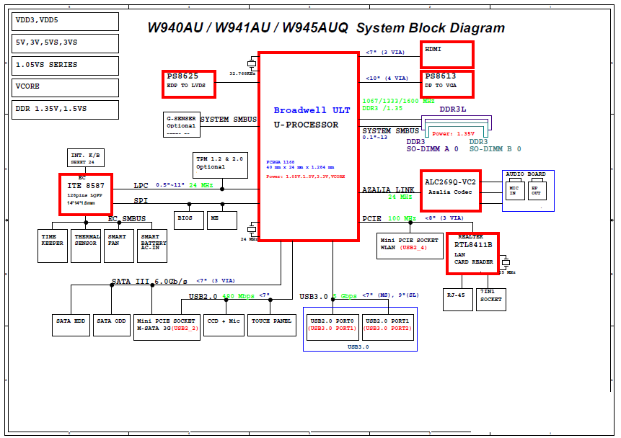Select the 5V,3V,5VS,3VS box
621x438 pixels.
[x=66, y=43]
